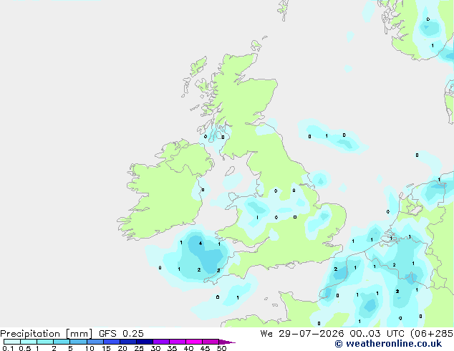Screen dimensions: 454x351
Task: Select the 30–35 mm purple legend swatch
Action: tap(161, 342)
